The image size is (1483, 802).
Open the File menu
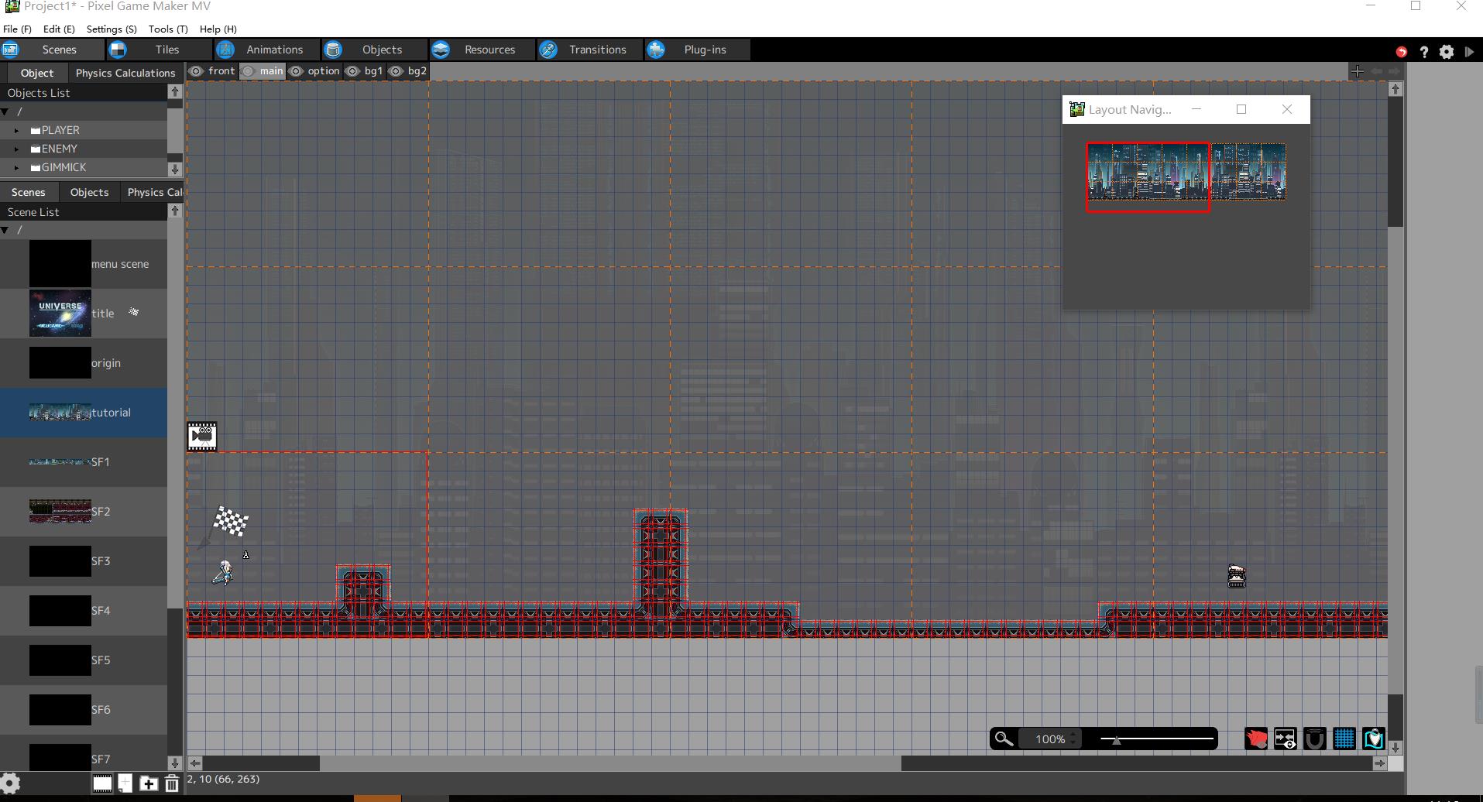pos(17,29)
